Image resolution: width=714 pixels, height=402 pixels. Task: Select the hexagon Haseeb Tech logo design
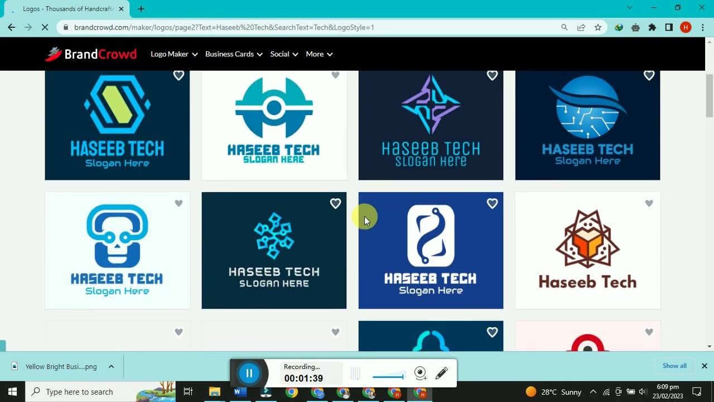117,126
